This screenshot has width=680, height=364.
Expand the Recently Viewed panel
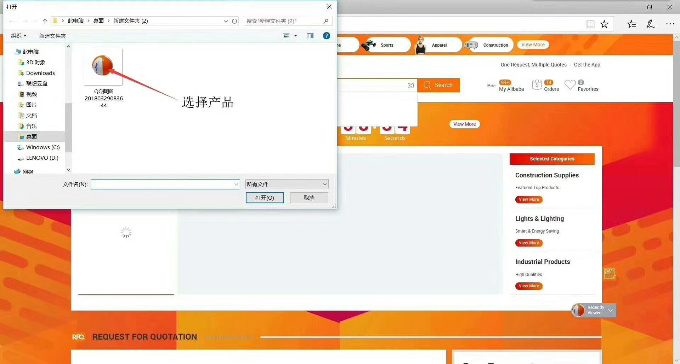click(x=611, y=310)
